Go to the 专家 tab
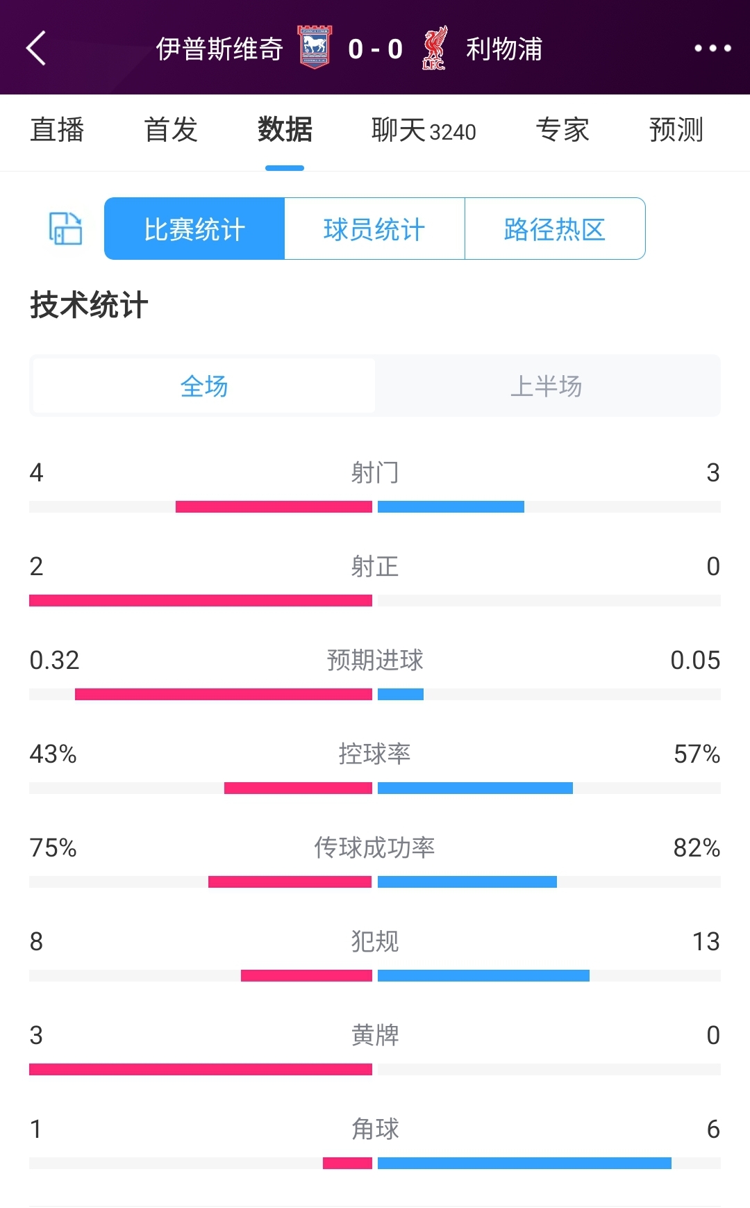 562,130
